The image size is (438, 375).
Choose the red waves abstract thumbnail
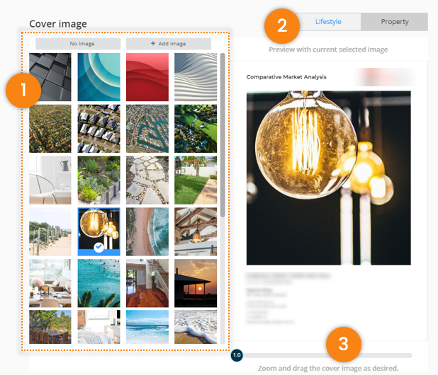click(x=147, y=77)
